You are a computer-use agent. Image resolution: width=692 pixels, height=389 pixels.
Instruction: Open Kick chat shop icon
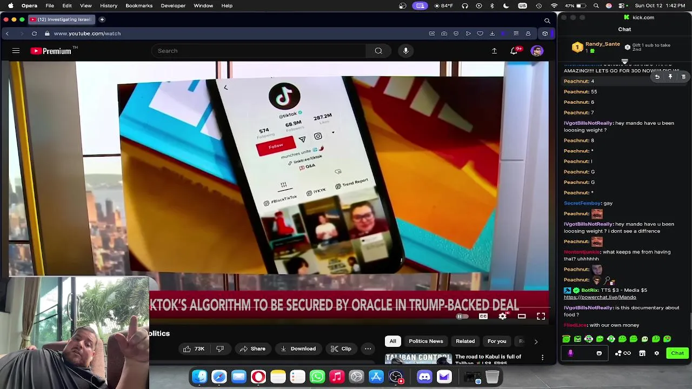click(x=642, y=353)
